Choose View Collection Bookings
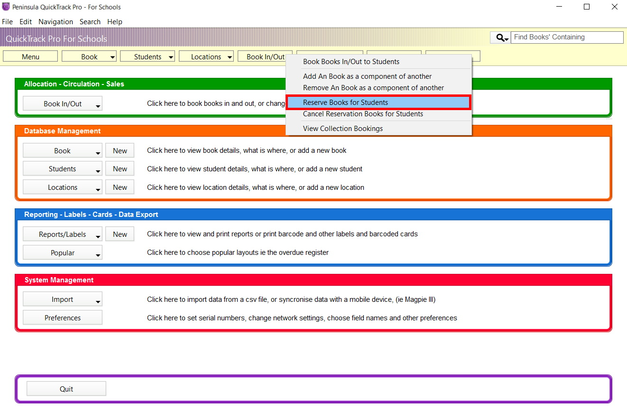 coord(378,129)
